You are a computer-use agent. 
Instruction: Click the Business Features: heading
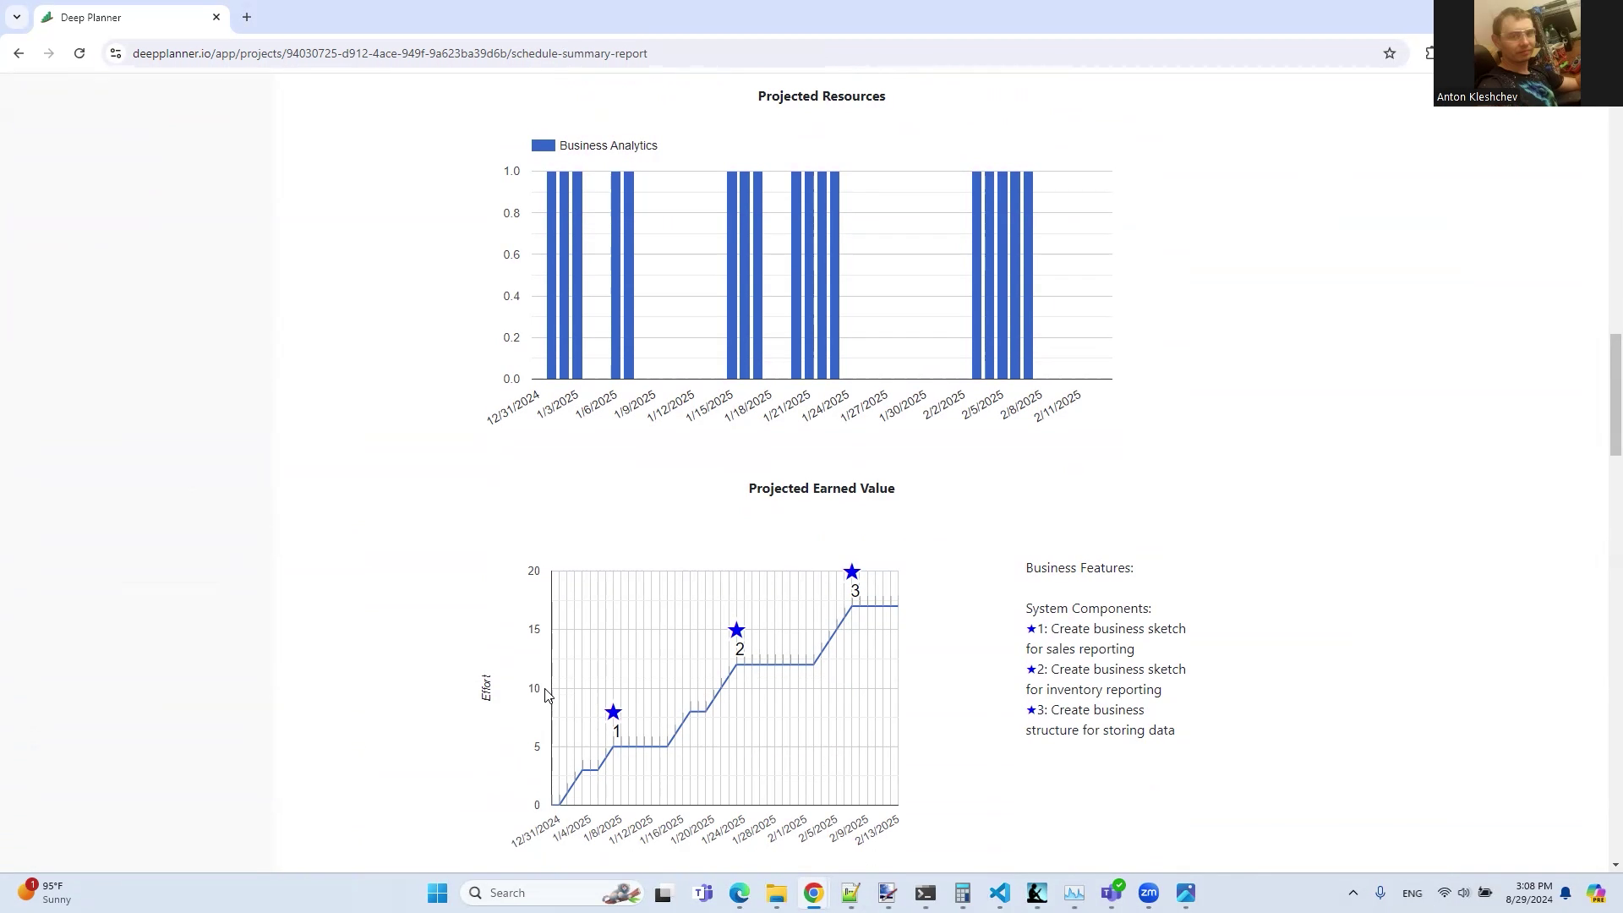pos(1079,568)
